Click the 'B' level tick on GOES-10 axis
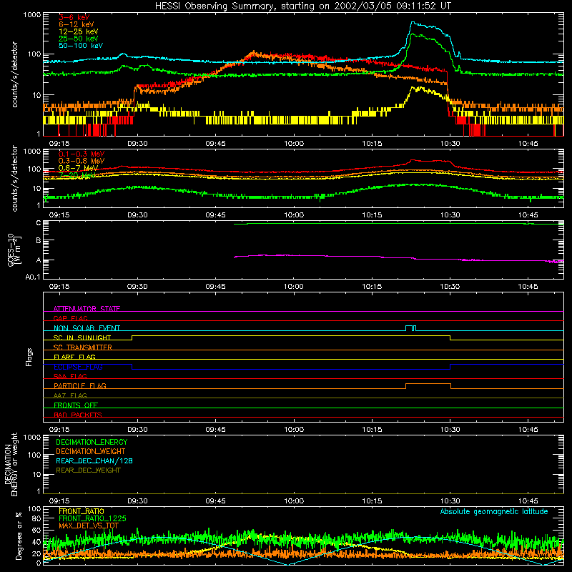The image size is (572, 572). (x=39, y=240)
